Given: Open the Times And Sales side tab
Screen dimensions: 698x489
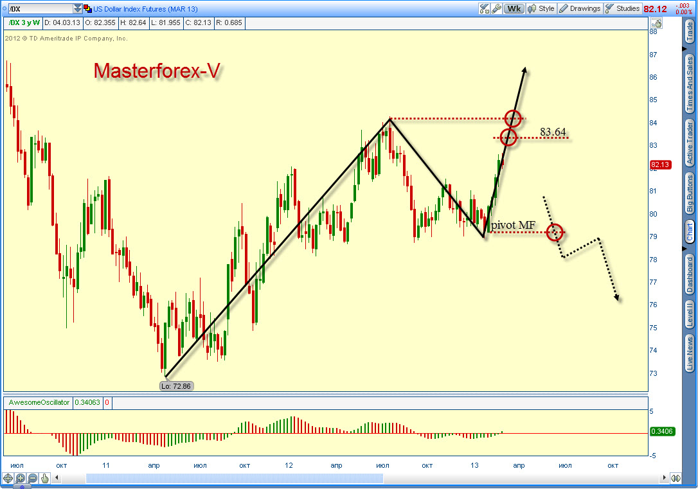Looking at the screenshot, I should click(690, 85).
